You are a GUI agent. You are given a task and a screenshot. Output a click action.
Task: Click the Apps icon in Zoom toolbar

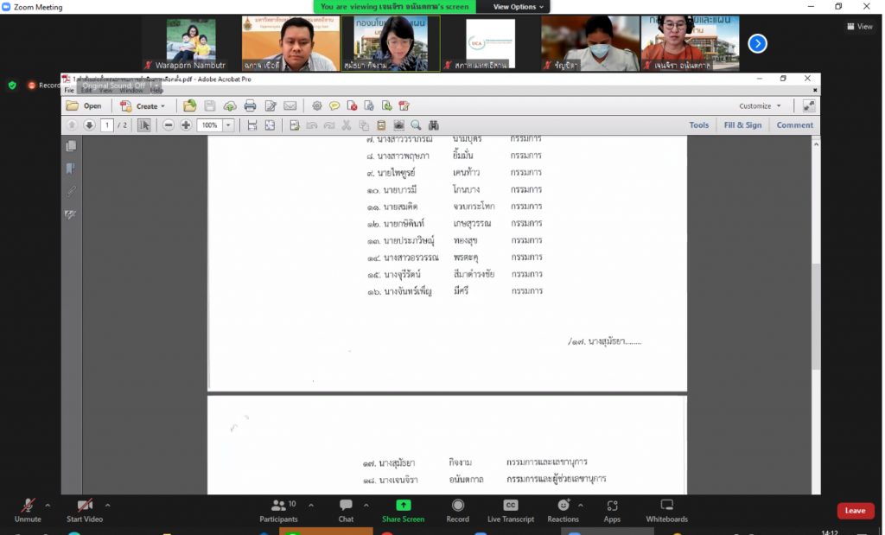(612, 509)
